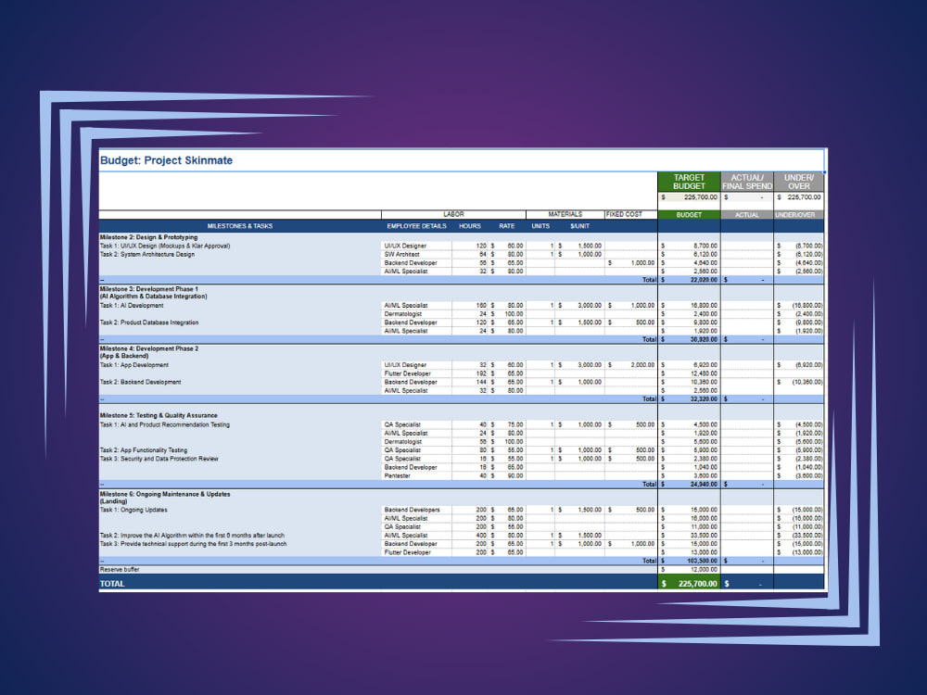The width and height of the screenshot is (927, 695).
Task: Select the Milestone 4 total "32,320.00"
Action: pyautogui.click(x=704, y=398)
